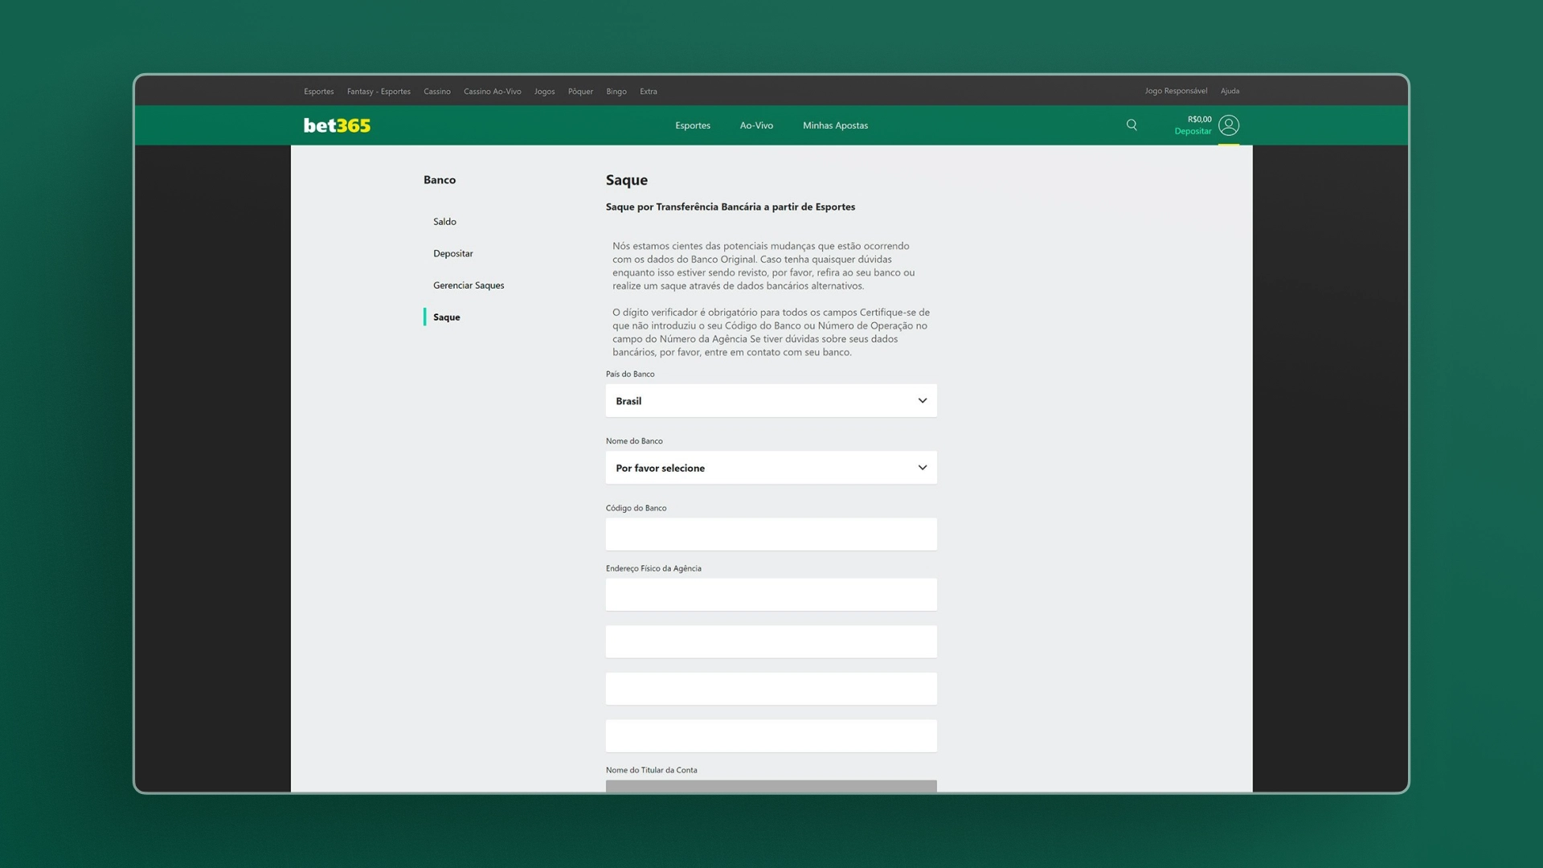
Task: Open the Ajuda help link
Action: point(1230,91)
